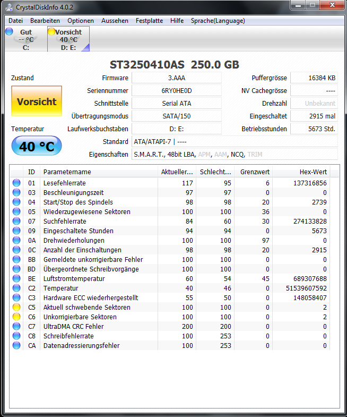Click blue status icon for Beschleunigungszeit

coord(16,192)
